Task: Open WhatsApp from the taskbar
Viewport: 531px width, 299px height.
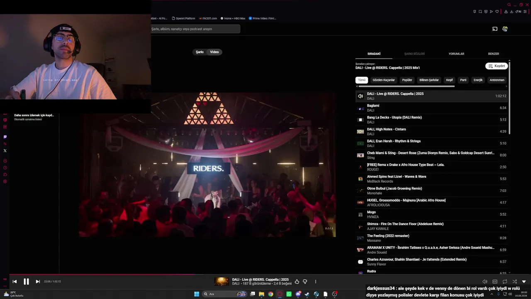Action: [289, 294]
